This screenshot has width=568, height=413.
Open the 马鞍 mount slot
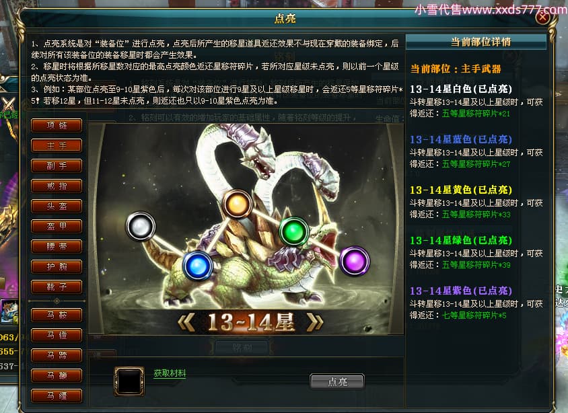pos(57,315)
